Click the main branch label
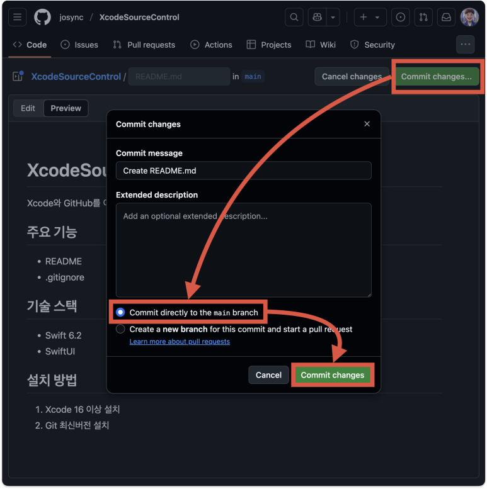 click(x=253, y=76)
